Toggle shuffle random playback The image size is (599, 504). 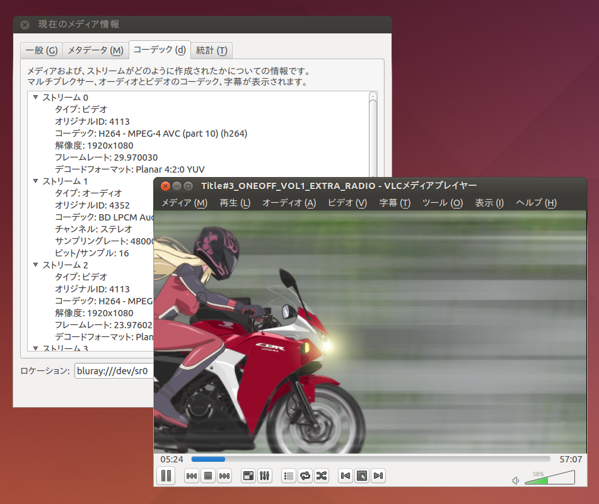pyautogui.click(x=322, y=476)
